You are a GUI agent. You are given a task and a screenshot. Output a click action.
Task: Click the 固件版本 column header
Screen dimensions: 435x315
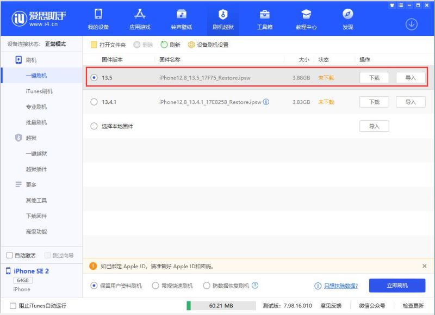tap(113, 60)
